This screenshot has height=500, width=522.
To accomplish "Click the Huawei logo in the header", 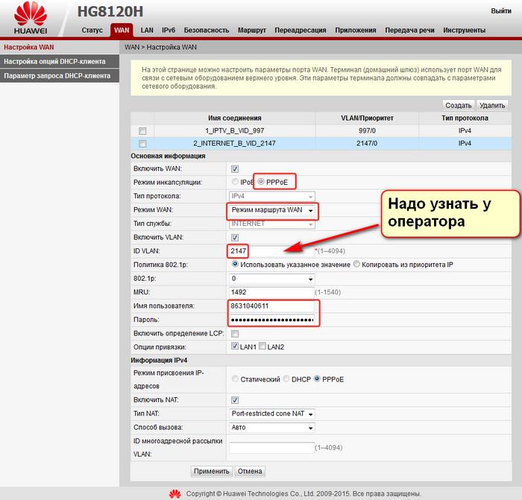I will 31,20.
